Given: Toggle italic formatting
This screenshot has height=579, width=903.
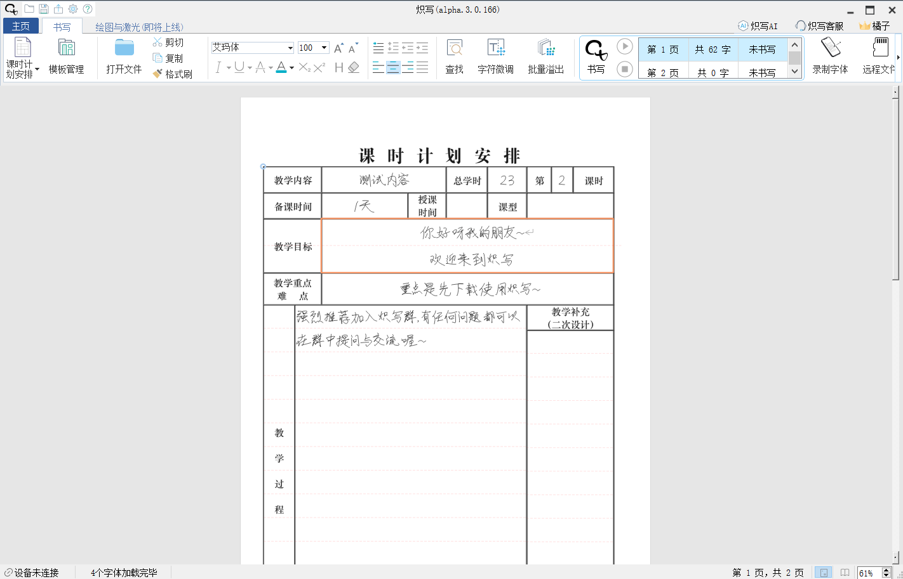Looking at the screenshot, I should point(218,67).
